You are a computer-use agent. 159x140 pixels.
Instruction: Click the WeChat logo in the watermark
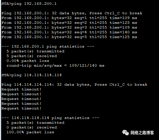[125, 132]
